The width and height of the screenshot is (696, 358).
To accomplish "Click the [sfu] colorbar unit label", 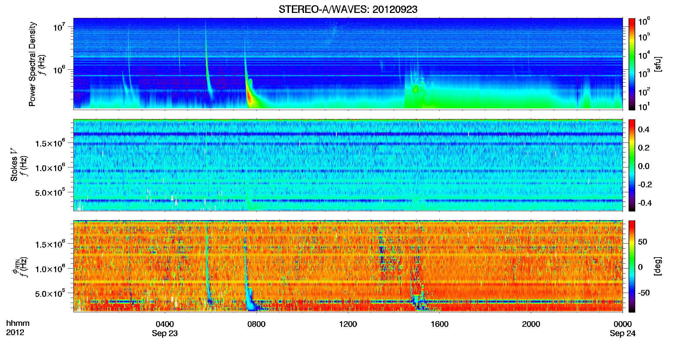I will (x=658, y=64).
